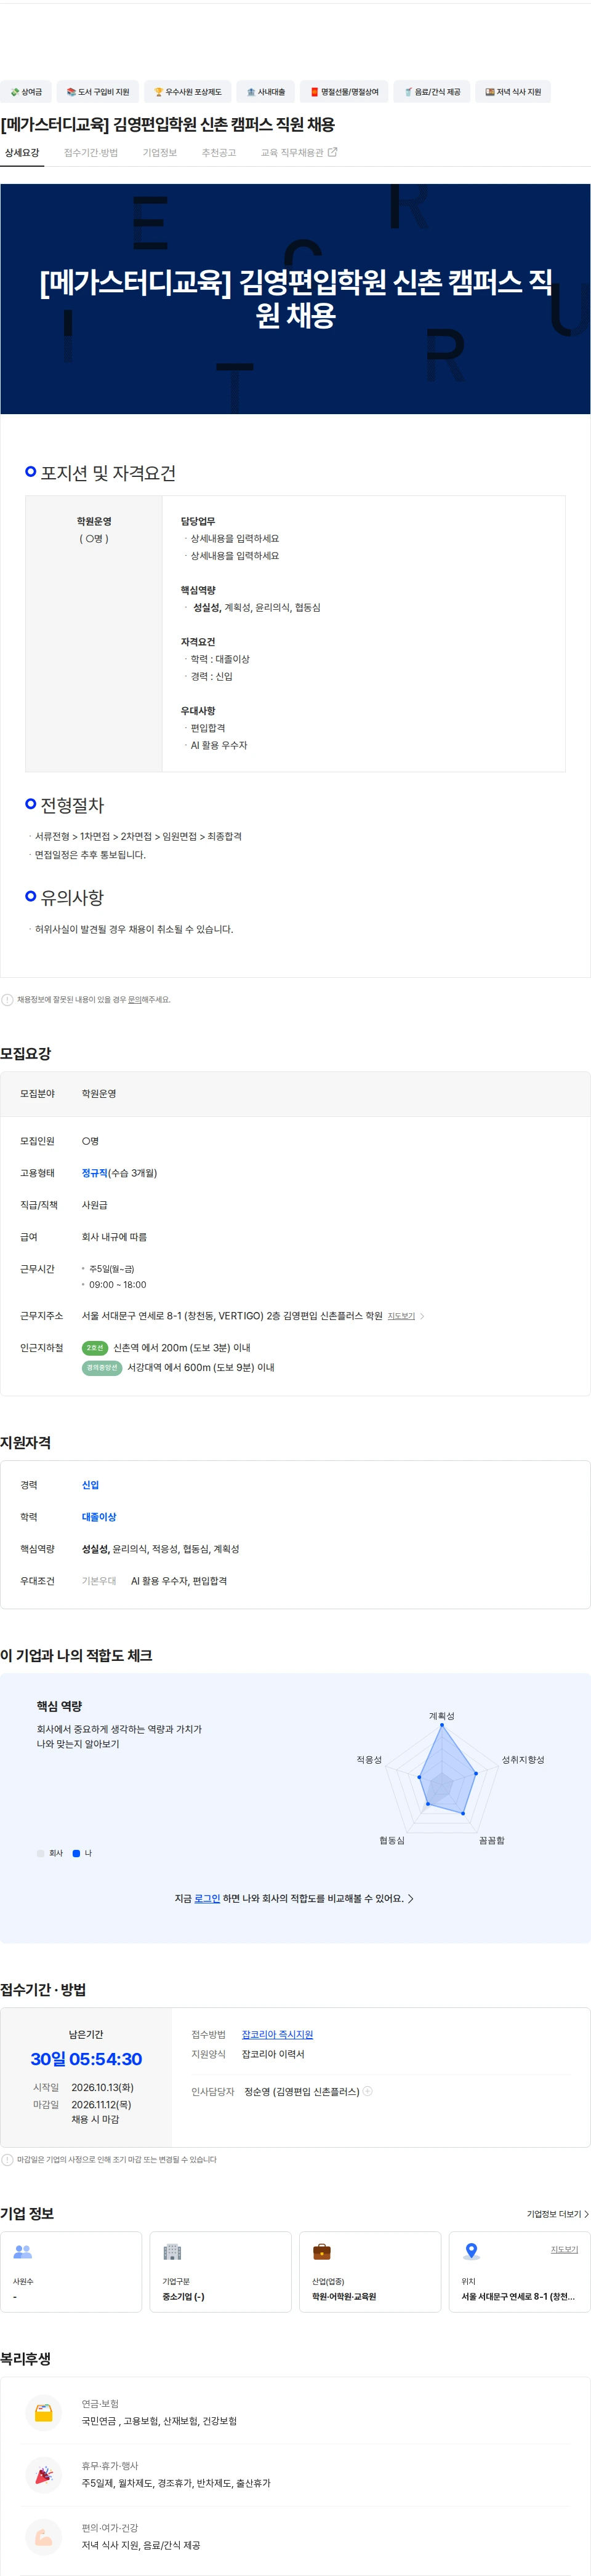Screen dimensions: 591x2576
Task: Click chevron after 지도보기 address link
Action: [422, 1316]
